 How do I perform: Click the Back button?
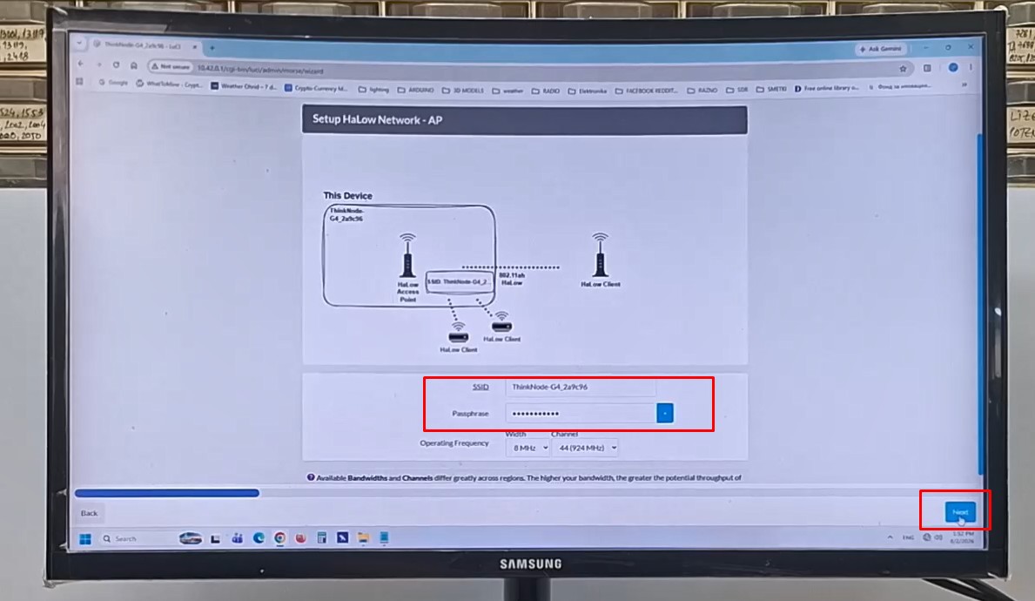click(89, 513)
